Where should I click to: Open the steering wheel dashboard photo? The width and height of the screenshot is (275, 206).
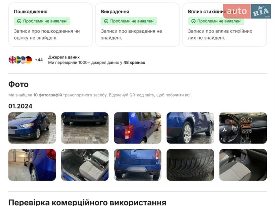(x=243, y=128)
